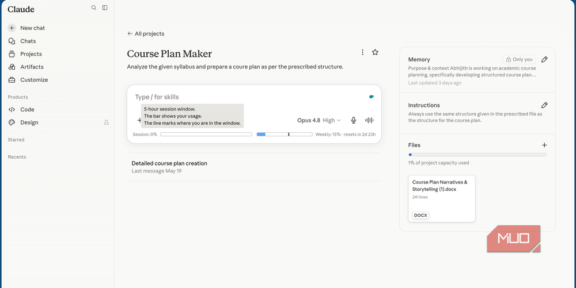Viewport: 576px width, 288px height.
Task: Click the Design palette icon
Action: coord(12,122)
